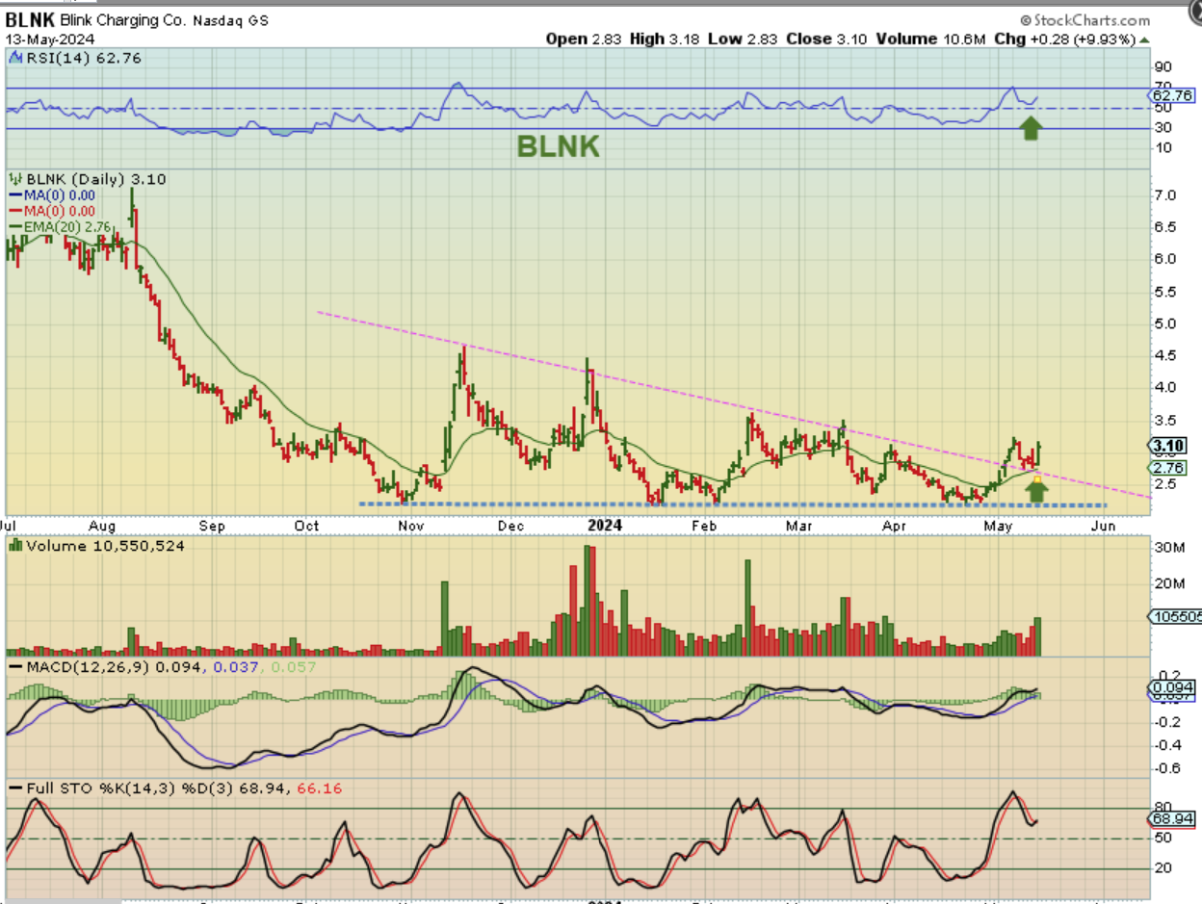1202x904 pixels.
Task: Click the volume bars icon beside Volume label
Action: (x=14, y=546)
